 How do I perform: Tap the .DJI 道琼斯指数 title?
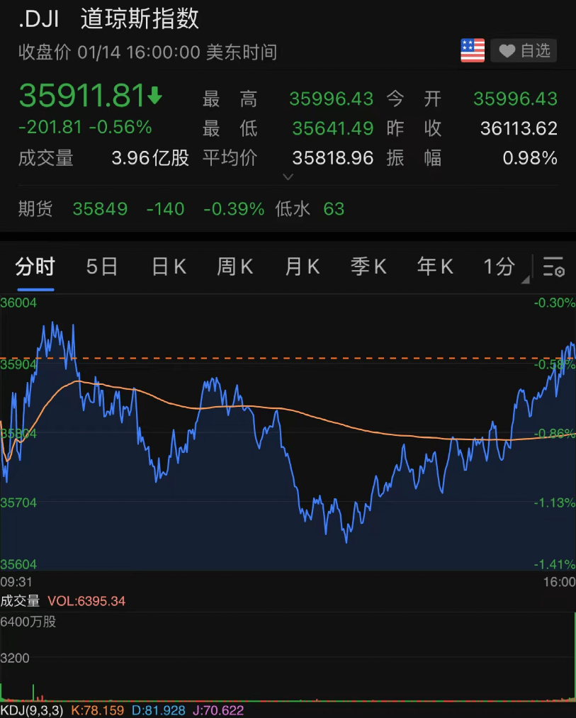pyautogui.click(x=108, y=19)
